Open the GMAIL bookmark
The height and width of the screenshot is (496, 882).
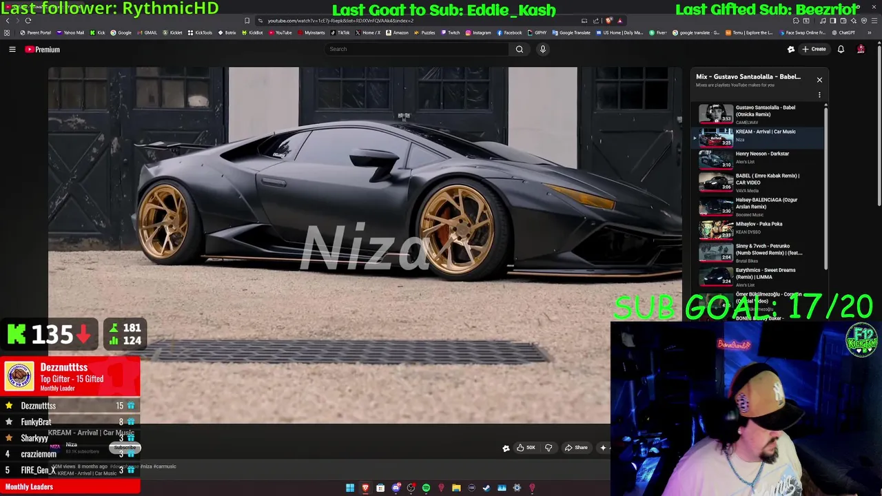147,32
